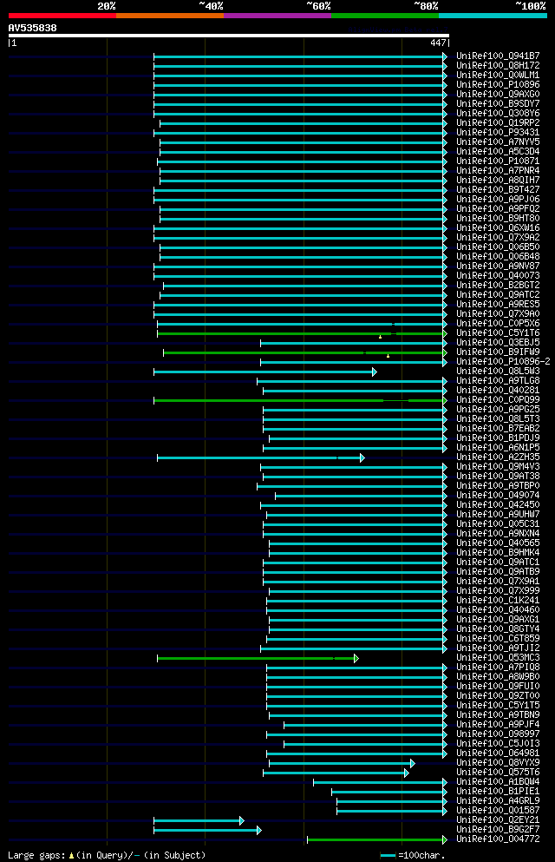Select the UniRef100_Q40565 label
This screenshot has height=862, width=555.
click(x=498, y=543)
